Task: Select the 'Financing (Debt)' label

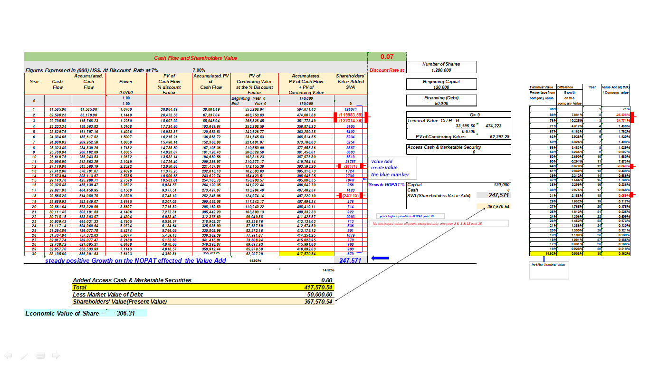Action: click(441, 98)
